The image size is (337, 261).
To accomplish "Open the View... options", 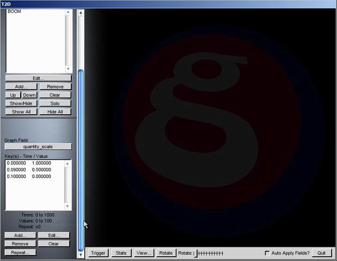I will click(144, 253).
